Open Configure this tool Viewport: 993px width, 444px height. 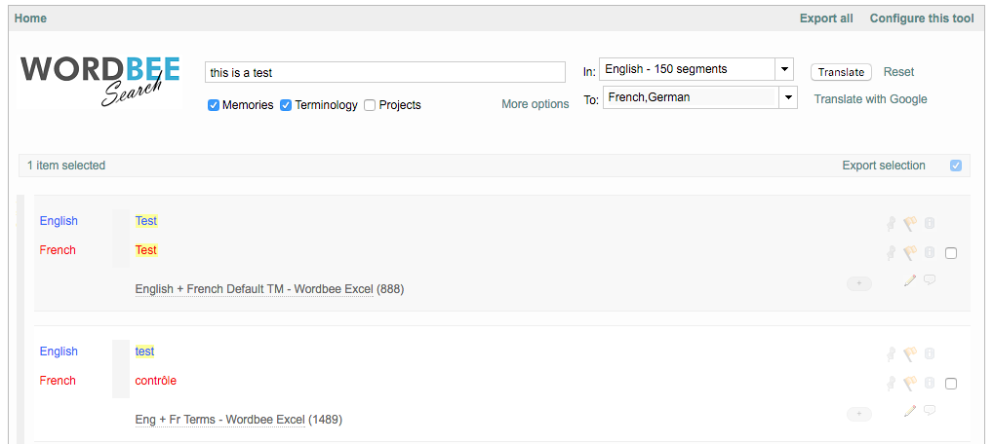pyautogui.click(x=921, y=18)
